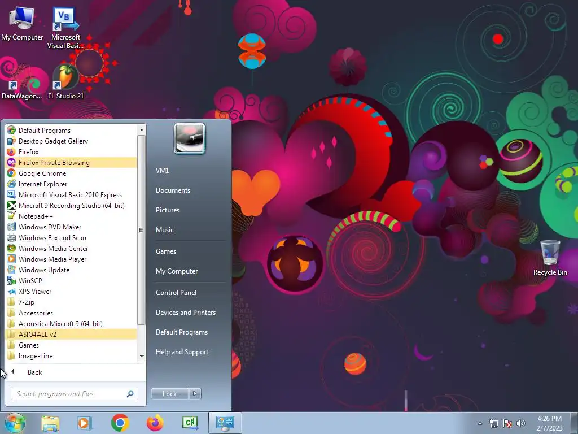
Task: Open the Action Center flag icon
Action: [x=507, y=423]
